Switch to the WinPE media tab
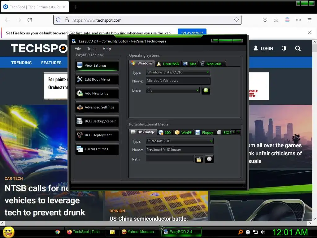Viewport: 317px width, 238px height. [183, 133]
